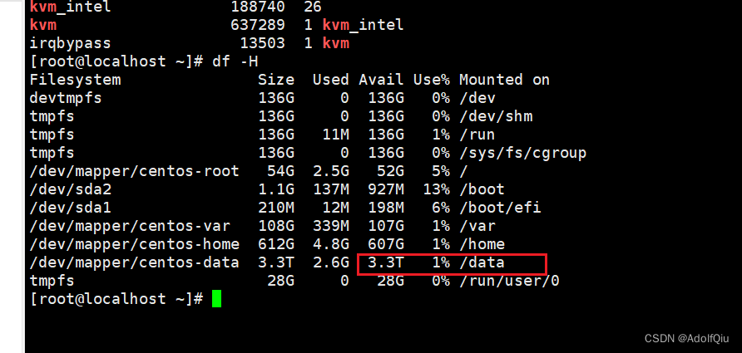Click the 'Avail' column header
Image resolution: width=742 pixels, height=353 pixels.
(x=381, y=80)
